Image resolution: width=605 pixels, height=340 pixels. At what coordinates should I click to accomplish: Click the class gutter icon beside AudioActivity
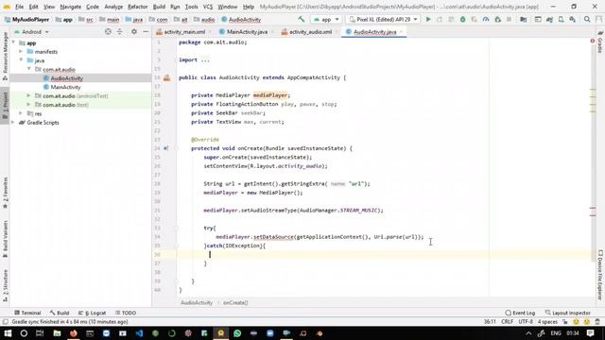coord(166,77)
